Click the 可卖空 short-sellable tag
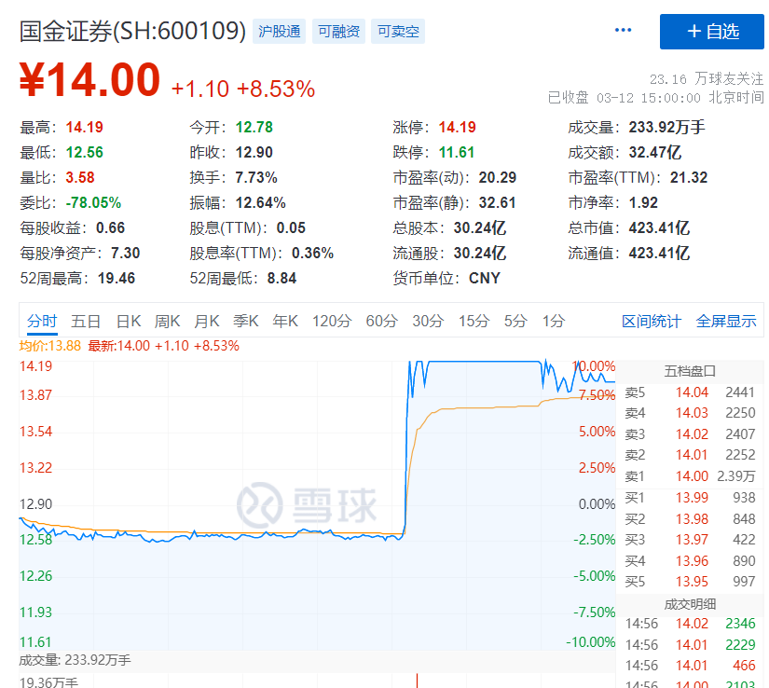The width and height of the screenshot is (769, 688). pos(398,31)
